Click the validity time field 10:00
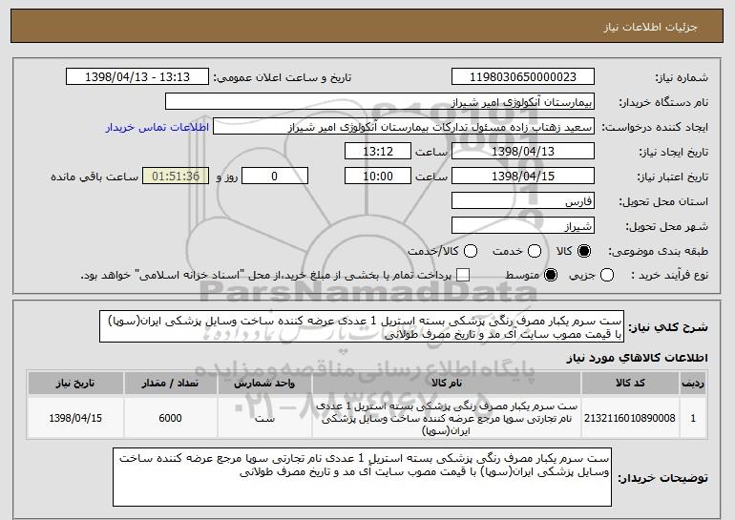 coord(378,177)
